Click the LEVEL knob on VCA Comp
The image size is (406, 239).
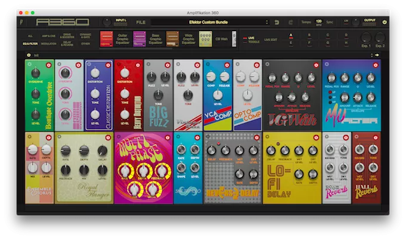pos(218,96)
